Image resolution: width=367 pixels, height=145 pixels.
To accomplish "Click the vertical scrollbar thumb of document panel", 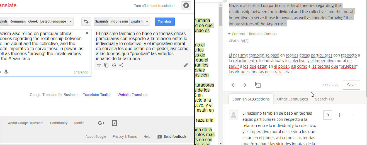I will [220, 16].
